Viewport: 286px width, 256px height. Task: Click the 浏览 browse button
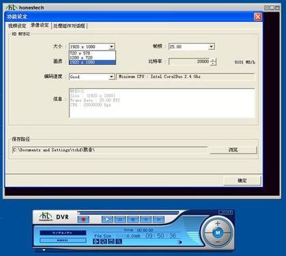[233, 150]
